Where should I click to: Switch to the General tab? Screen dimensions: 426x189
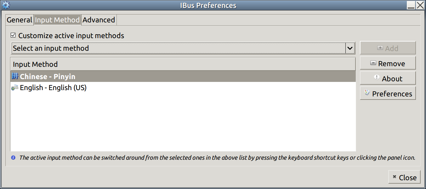click(x=20, y=20)
